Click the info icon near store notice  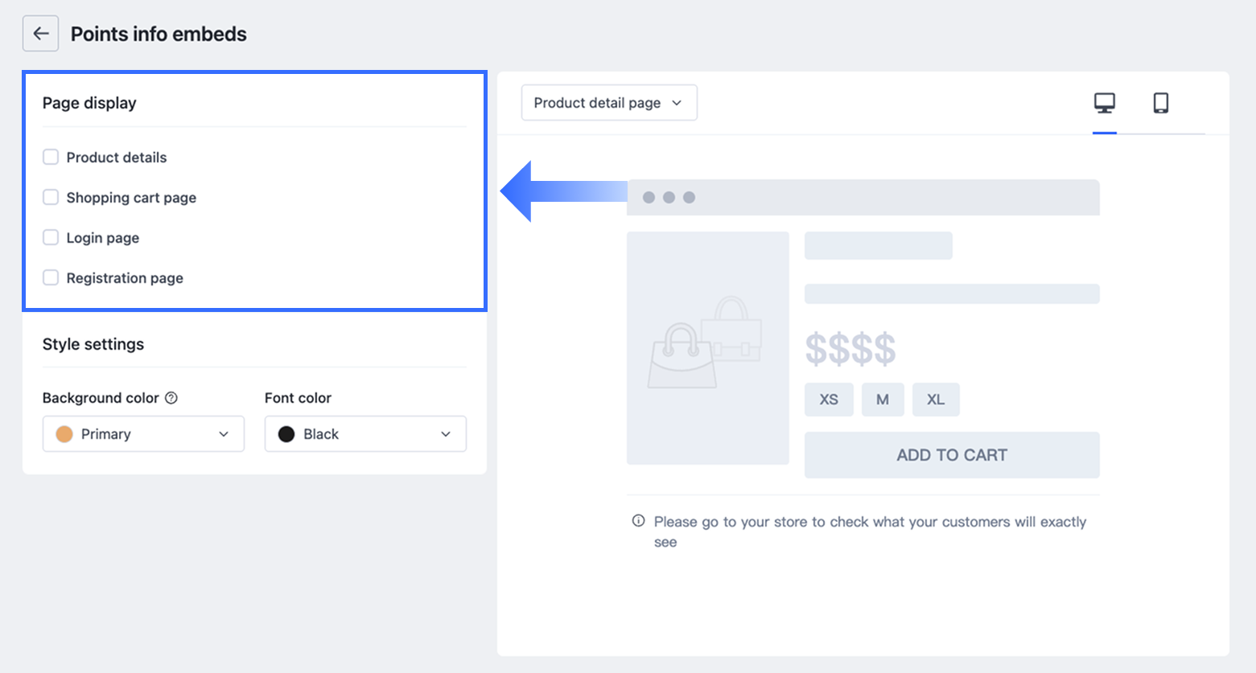tap(638, 521)
